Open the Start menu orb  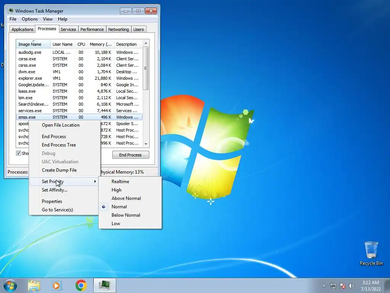tap(10, 285)
